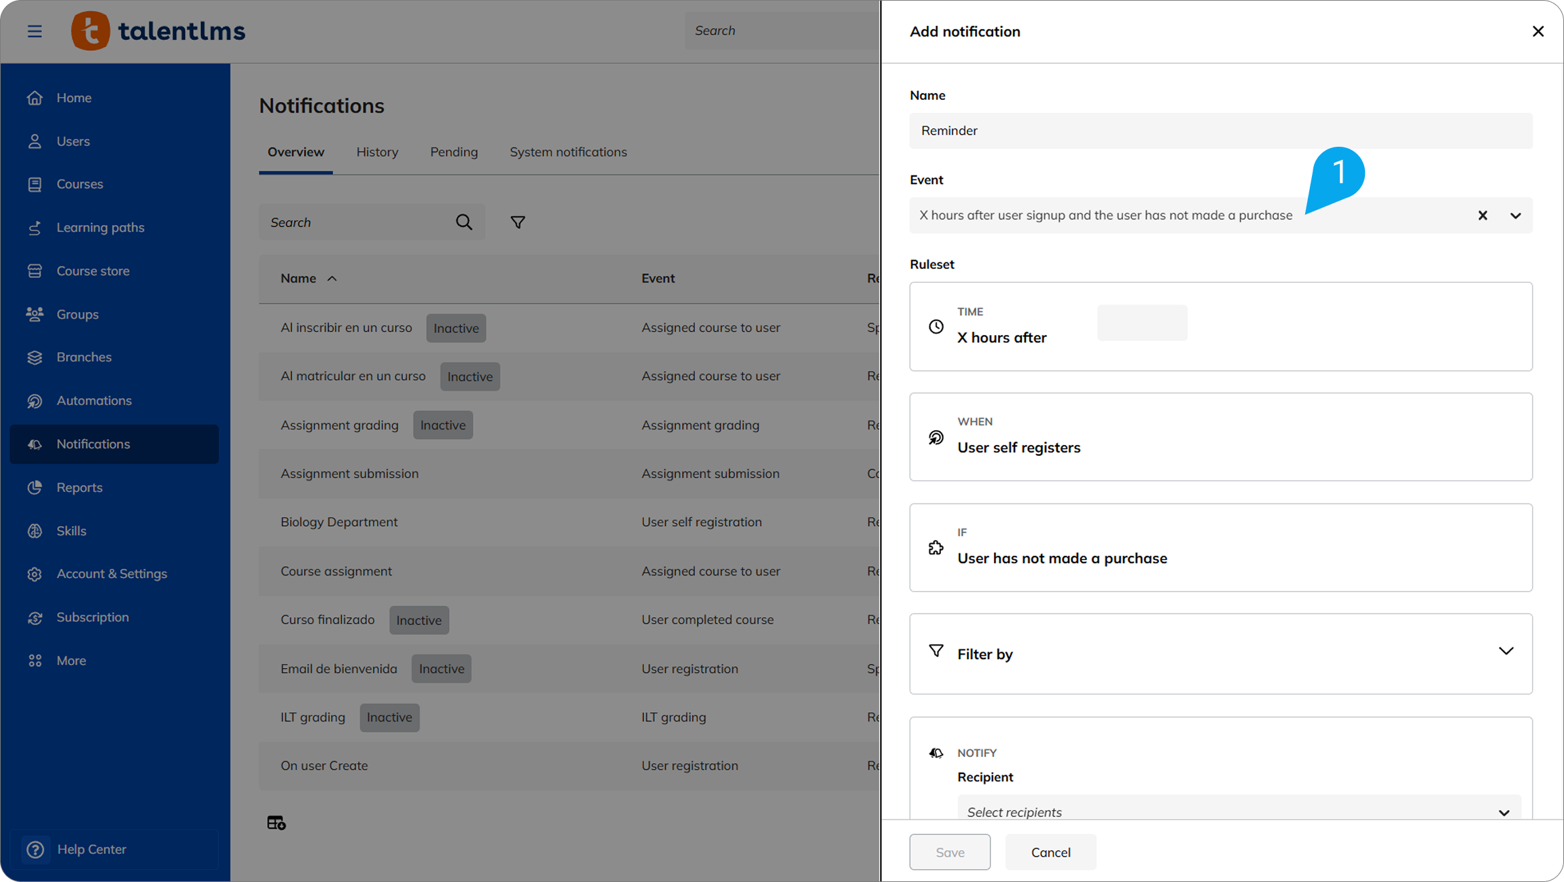This screenshot has width=1564, height=882.
Task: Click the Course store sidebar icon
Action: (x=35, y=271)
